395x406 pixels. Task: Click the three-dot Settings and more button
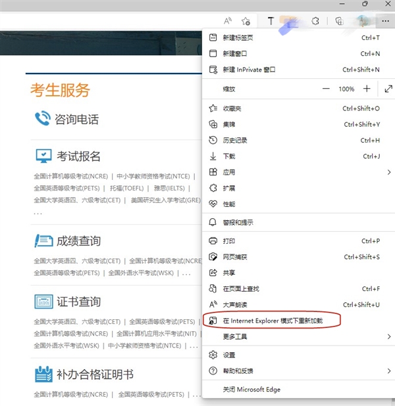(x=385, y=21)
